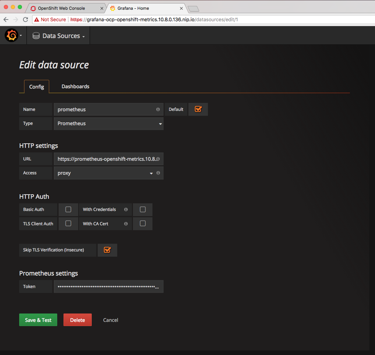This screenshot has height=355, width=375.
Task: Enable the TLS Client Auth checkbox
Action: click(x=68, y=224)
